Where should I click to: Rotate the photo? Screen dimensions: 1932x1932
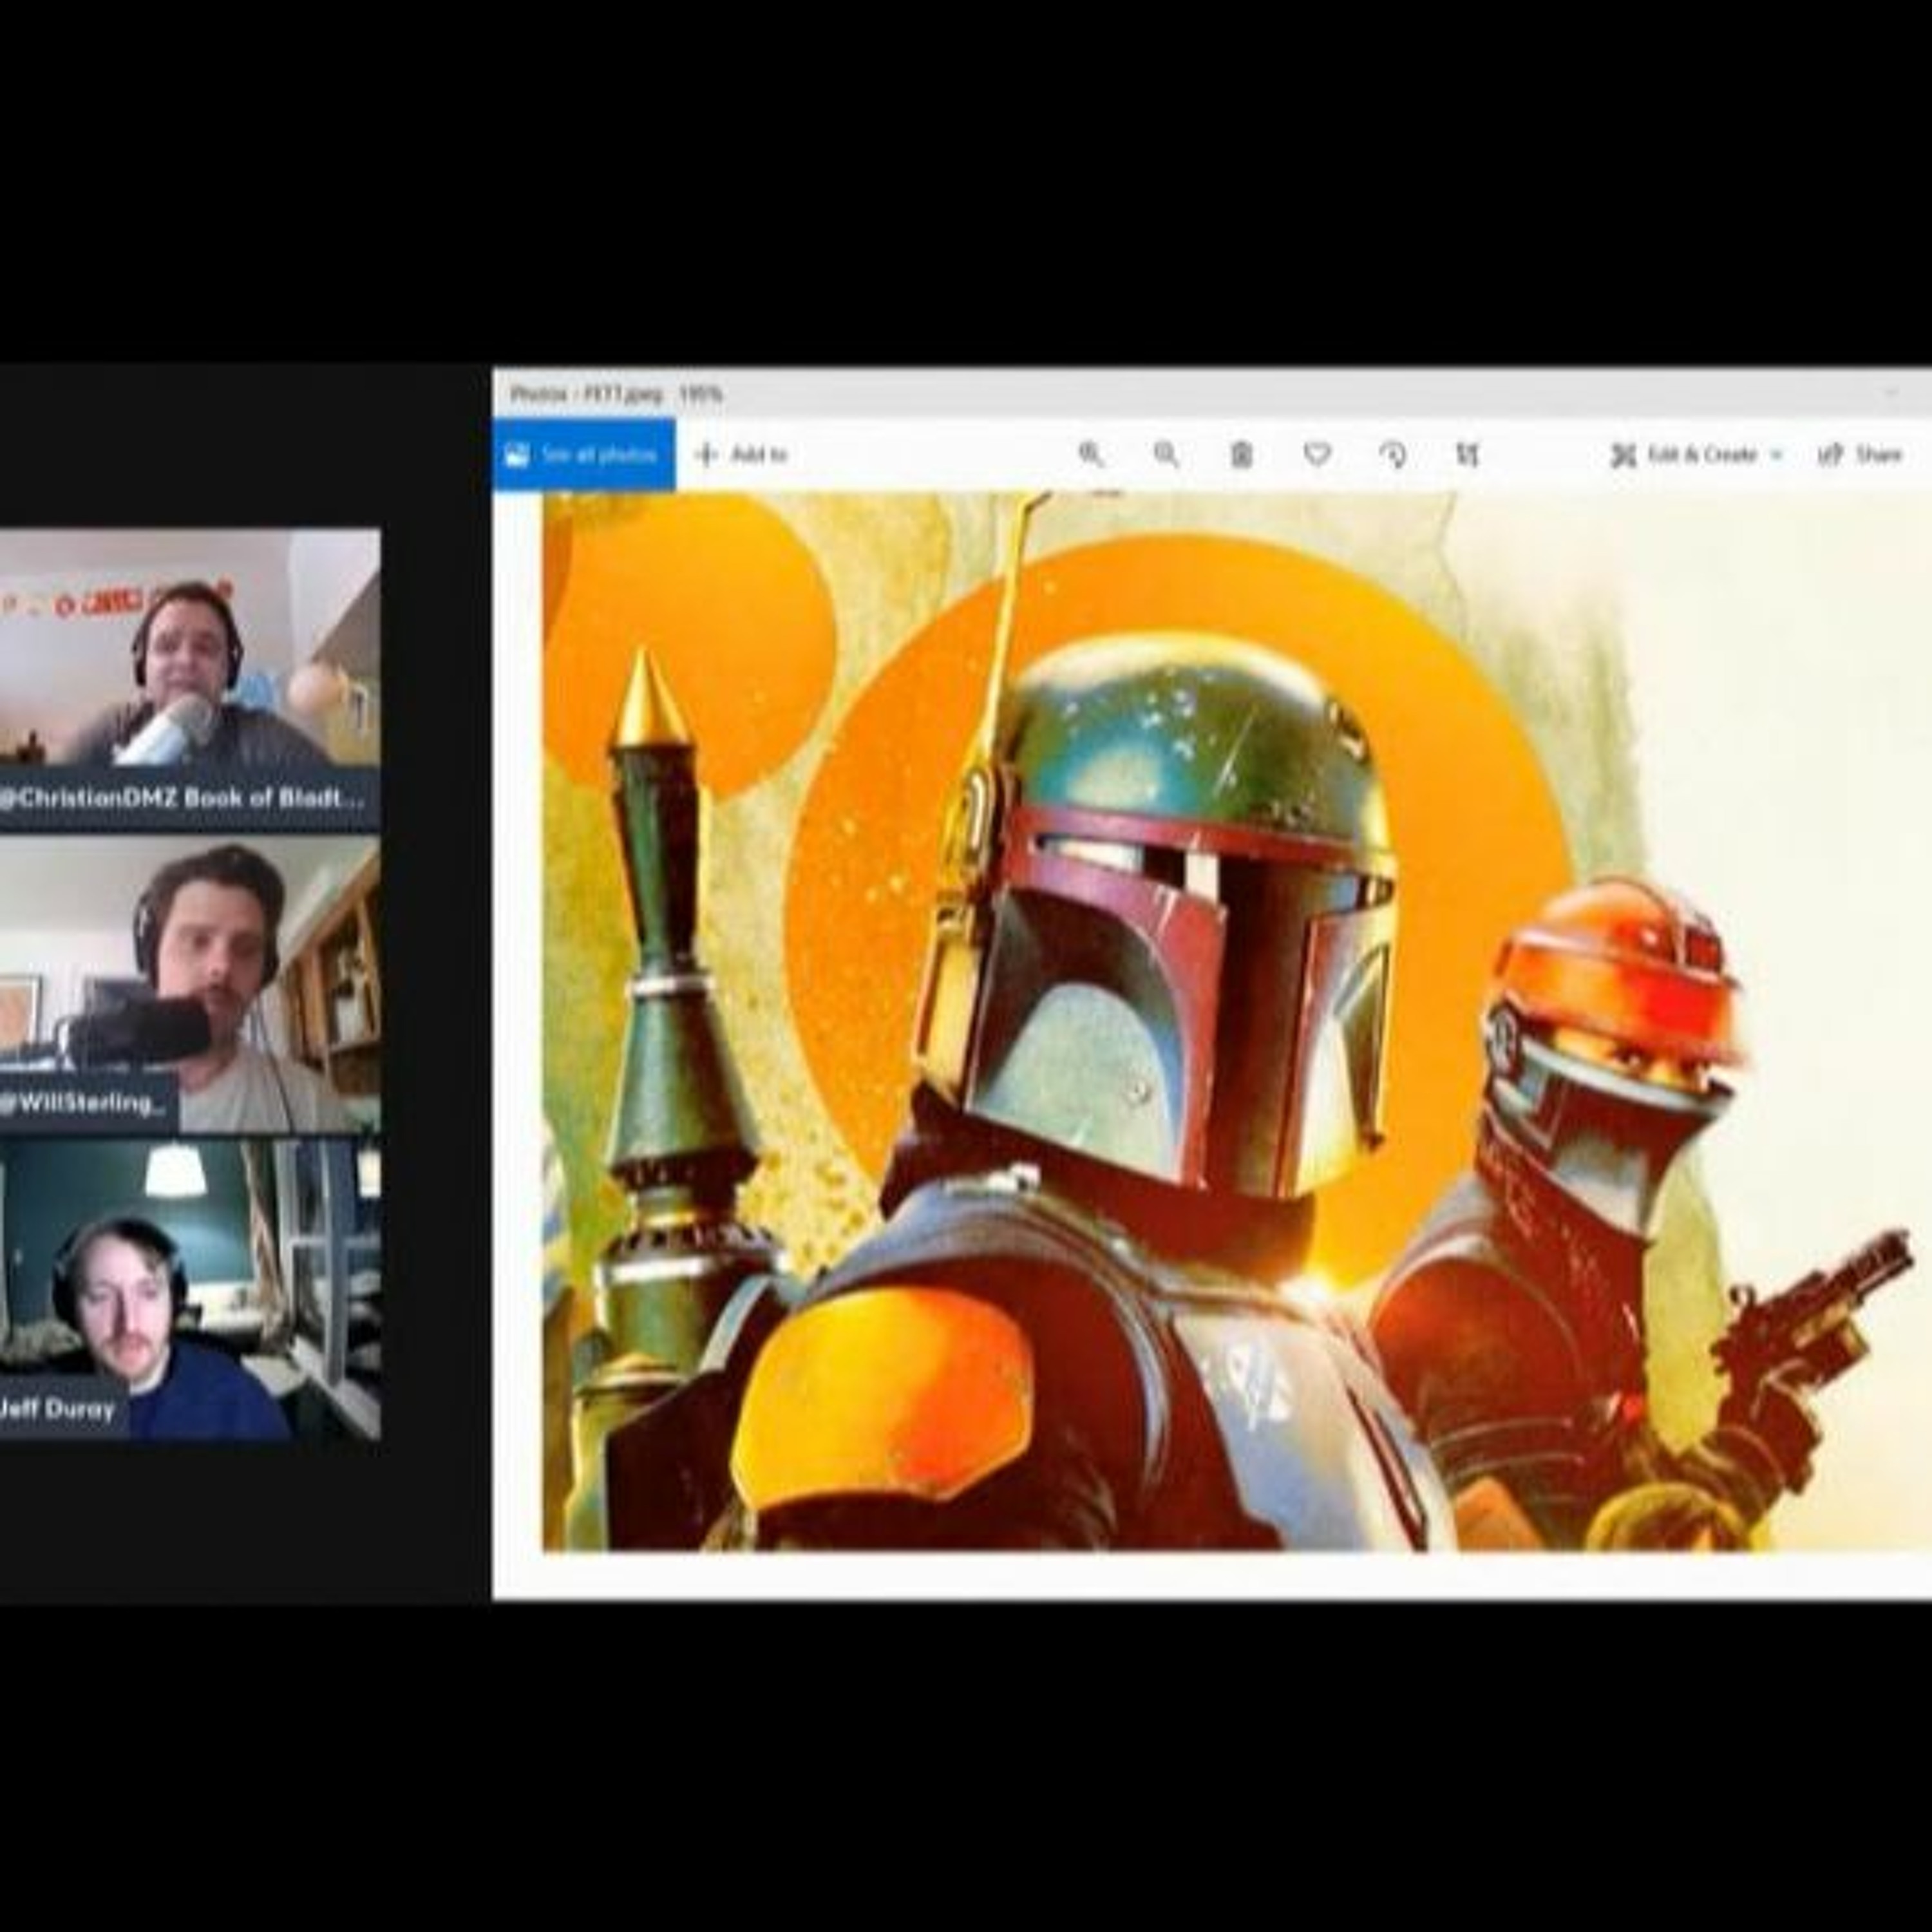(x=1393, y=455)
